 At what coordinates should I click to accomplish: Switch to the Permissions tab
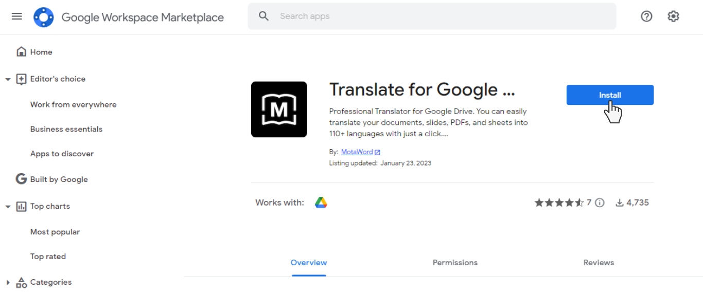click(455, 263)
